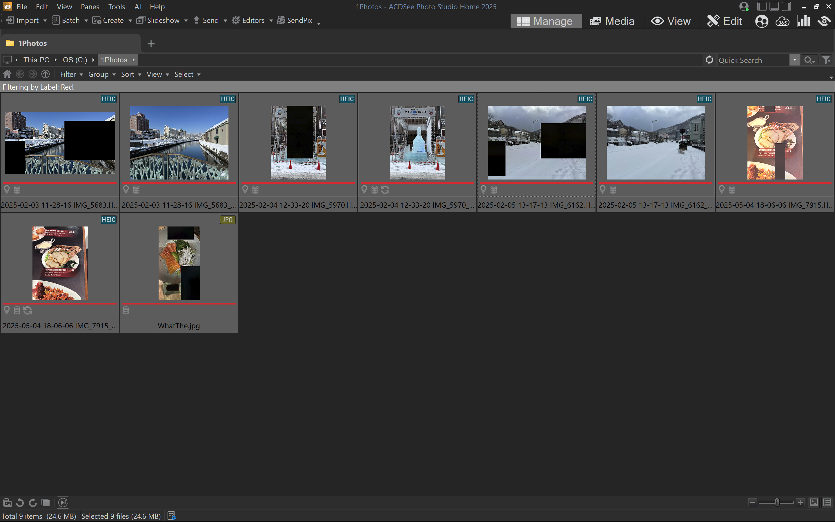Screen dimensions: 835x522
Task: Adjust the thumbnail zoom slider
Action: [x=777, y=502]
